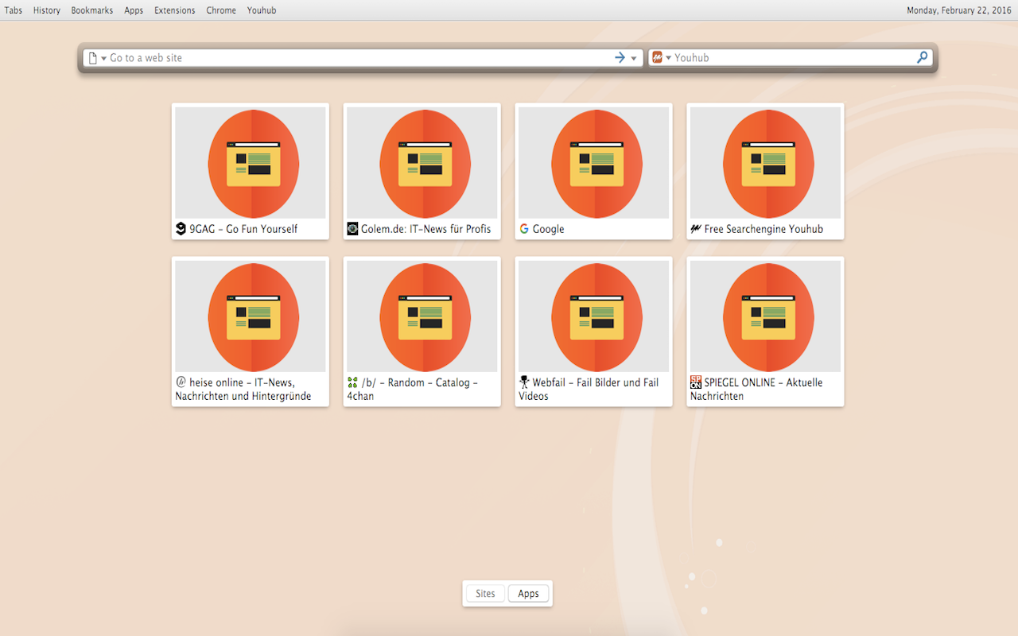Open the Extensions menu
The width and height of the screenshot is (1018, 636).
(x=175, y=10)
